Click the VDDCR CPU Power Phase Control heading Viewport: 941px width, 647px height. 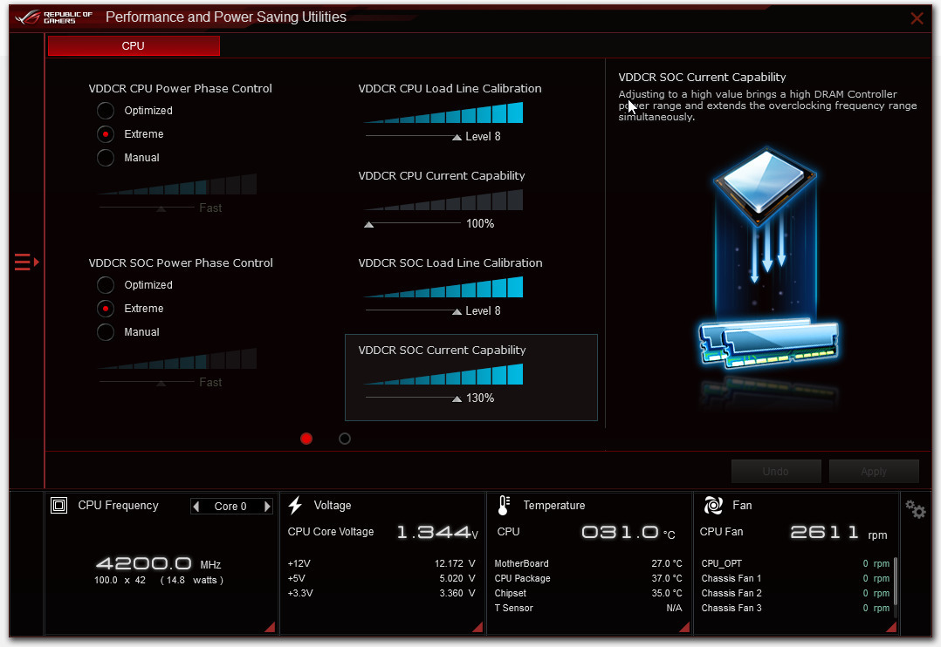click(x=180, y=89)
